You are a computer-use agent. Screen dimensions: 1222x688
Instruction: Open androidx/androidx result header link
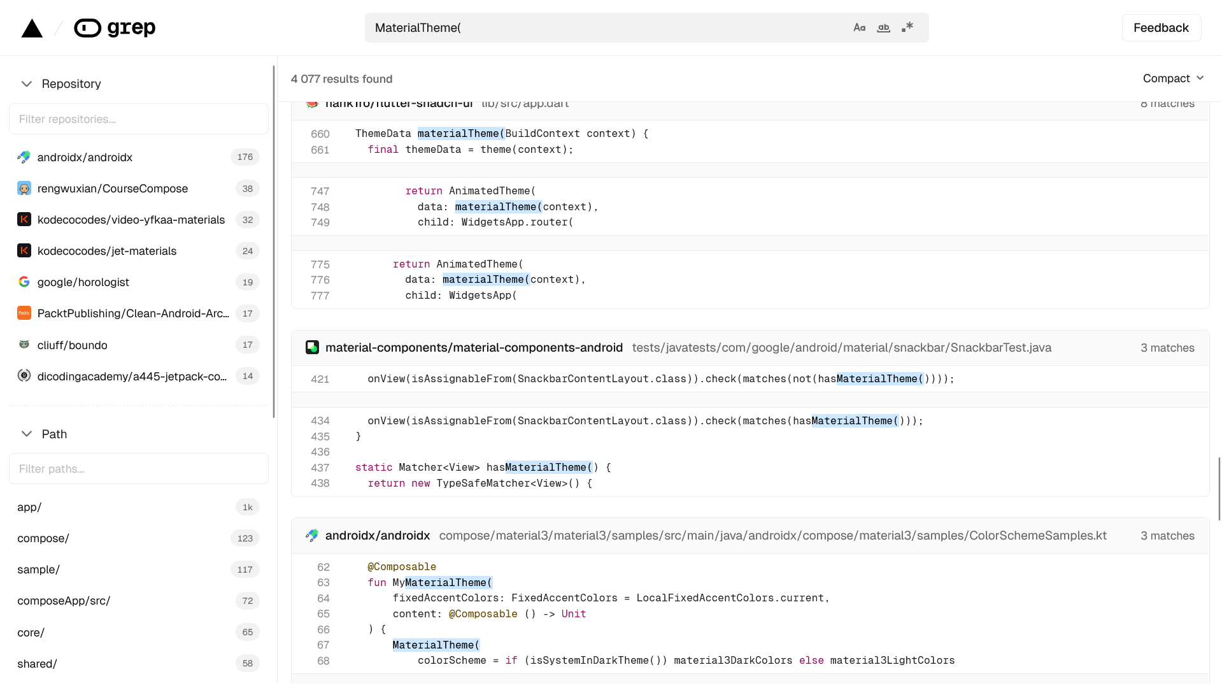pos(378,536)
